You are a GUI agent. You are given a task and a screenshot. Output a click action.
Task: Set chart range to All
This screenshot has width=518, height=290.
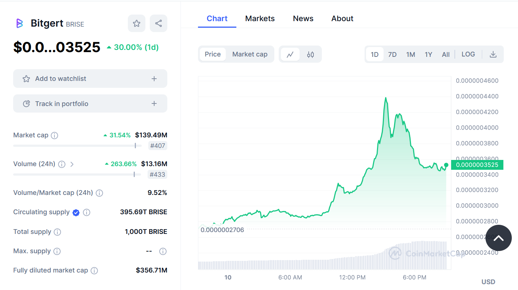click(446, 54)
